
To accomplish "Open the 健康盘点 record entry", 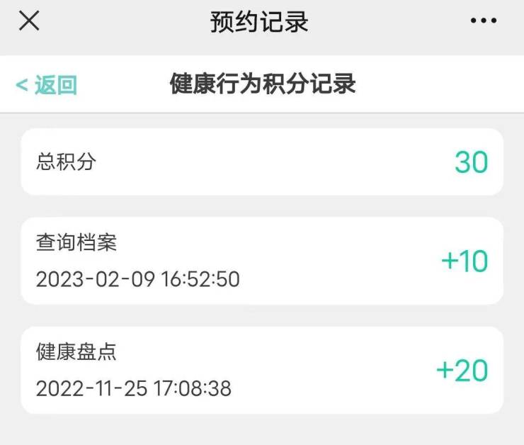I will (x=76, y=352).
